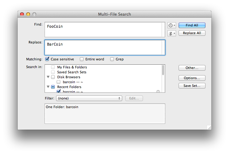229x154 pixels.
Task: Open the saved grep patterns 'g' menu
Action: 172,33
